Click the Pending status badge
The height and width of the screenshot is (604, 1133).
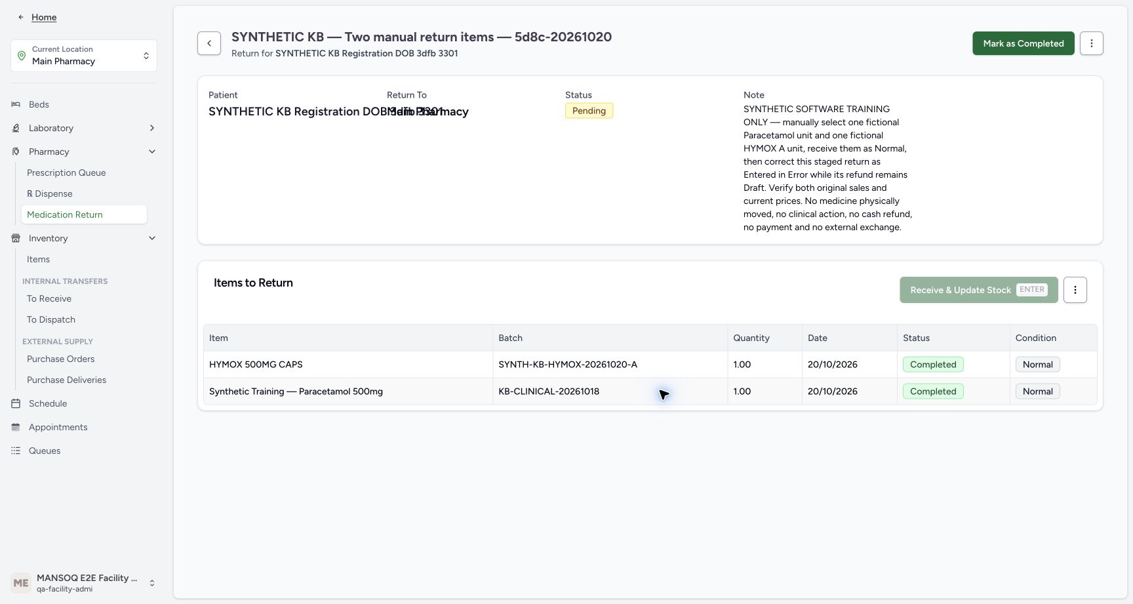pyautogui.click(x=589, y=111)
